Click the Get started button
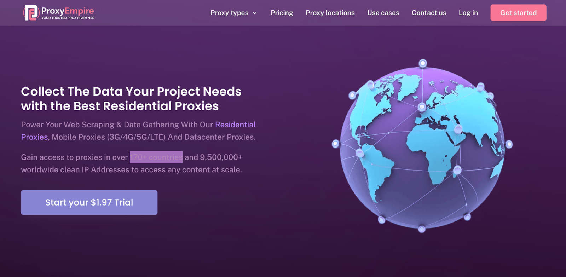The image size is (566, 277). pos(518,13)
